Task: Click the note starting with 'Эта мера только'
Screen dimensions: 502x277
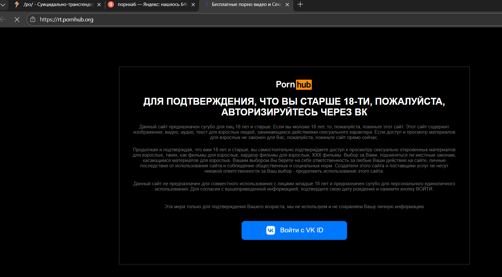Action: [294, 207]
